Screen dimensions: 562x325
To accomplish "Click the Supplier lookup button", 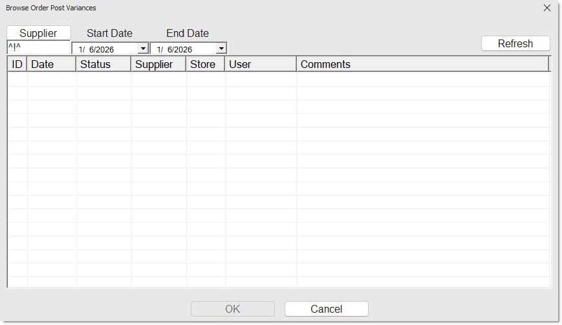I will point(38,33).
